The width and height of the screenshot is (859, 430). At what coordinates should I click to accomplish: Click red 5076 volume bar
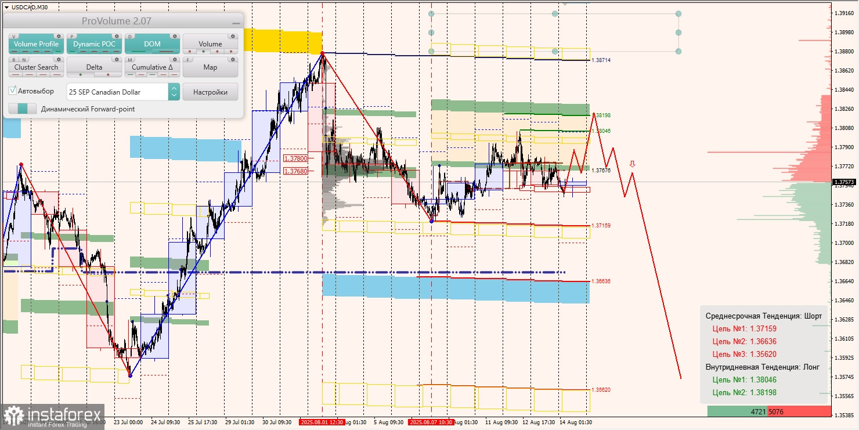coord(799,411)
